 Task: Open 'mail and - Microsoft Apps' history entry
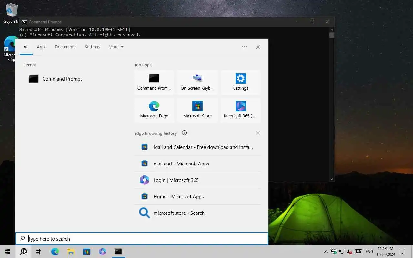[x=197, y=164]
